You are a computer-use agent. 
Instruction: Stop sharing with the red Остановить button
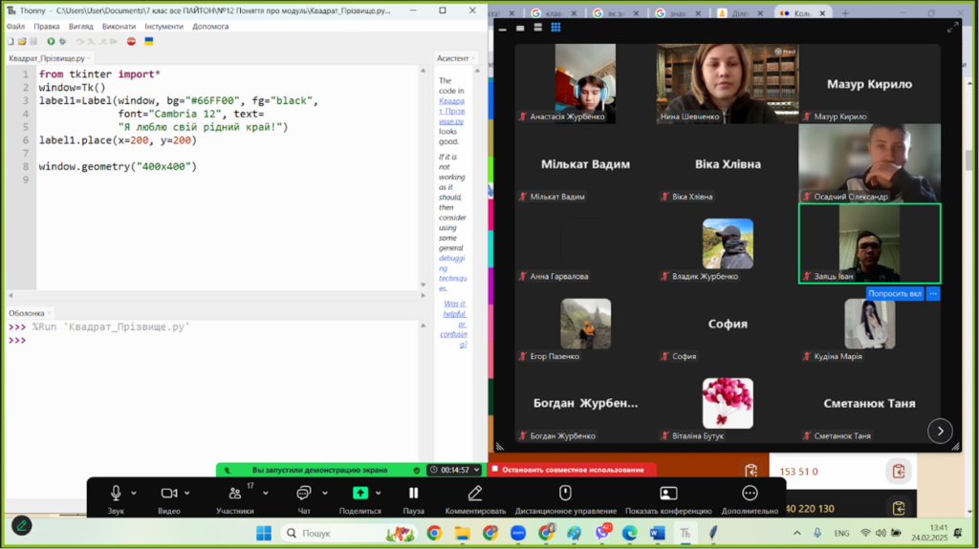click(572, 470)
